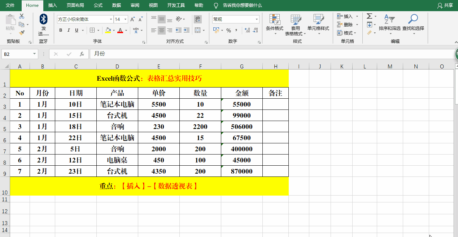This screenshot has height=237, width=458.
Task: Open the font name dropdown
Action: click(111, 19)
